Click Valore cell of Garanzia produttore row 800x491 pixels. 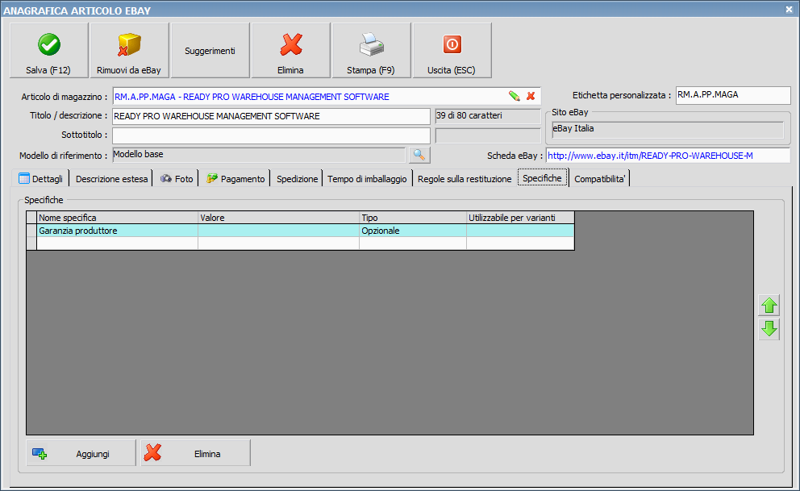pyautogui.click(x=278, y=231)
